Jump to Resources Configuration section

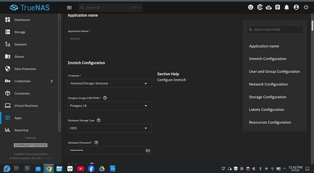[x=270, y=122]
